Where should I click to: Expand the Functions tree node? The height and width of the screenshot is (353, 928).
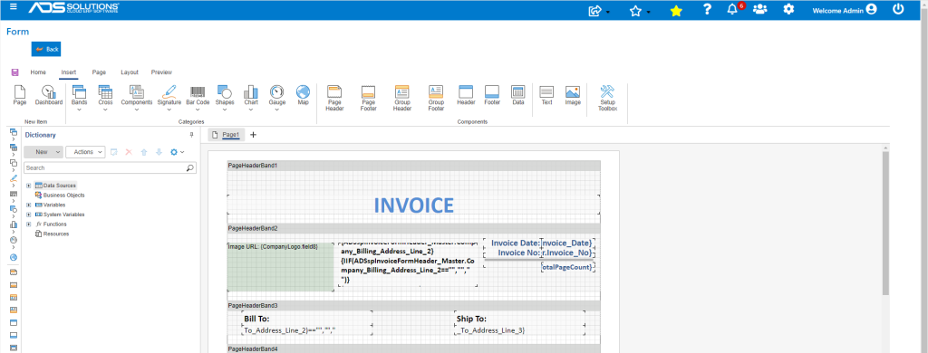click(x=28, y=224)
